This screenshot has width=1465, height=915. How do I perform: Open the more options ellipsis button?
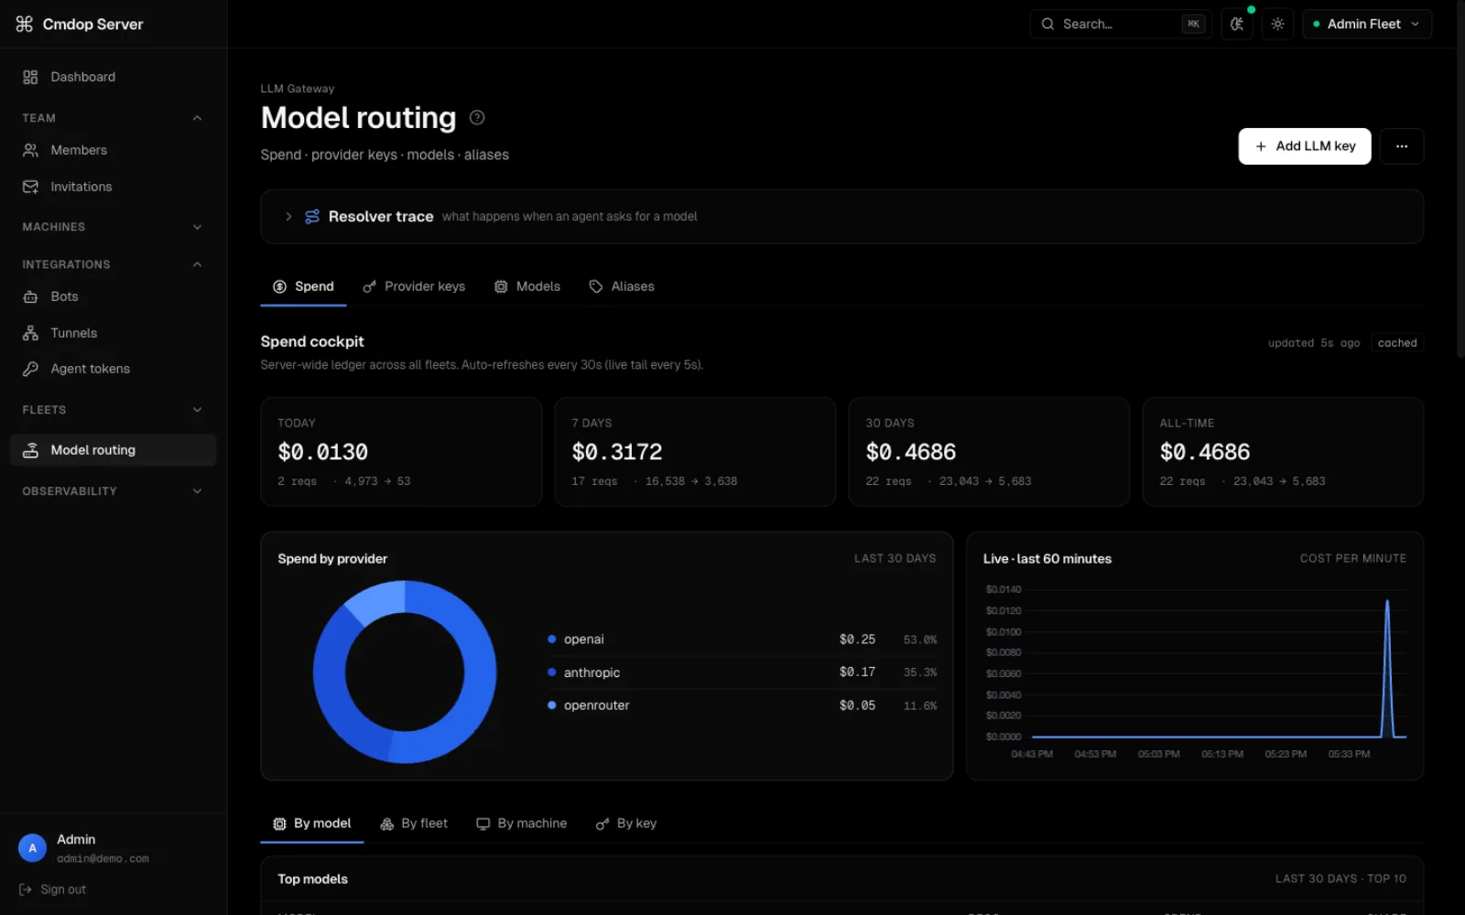click(1402, 146)
